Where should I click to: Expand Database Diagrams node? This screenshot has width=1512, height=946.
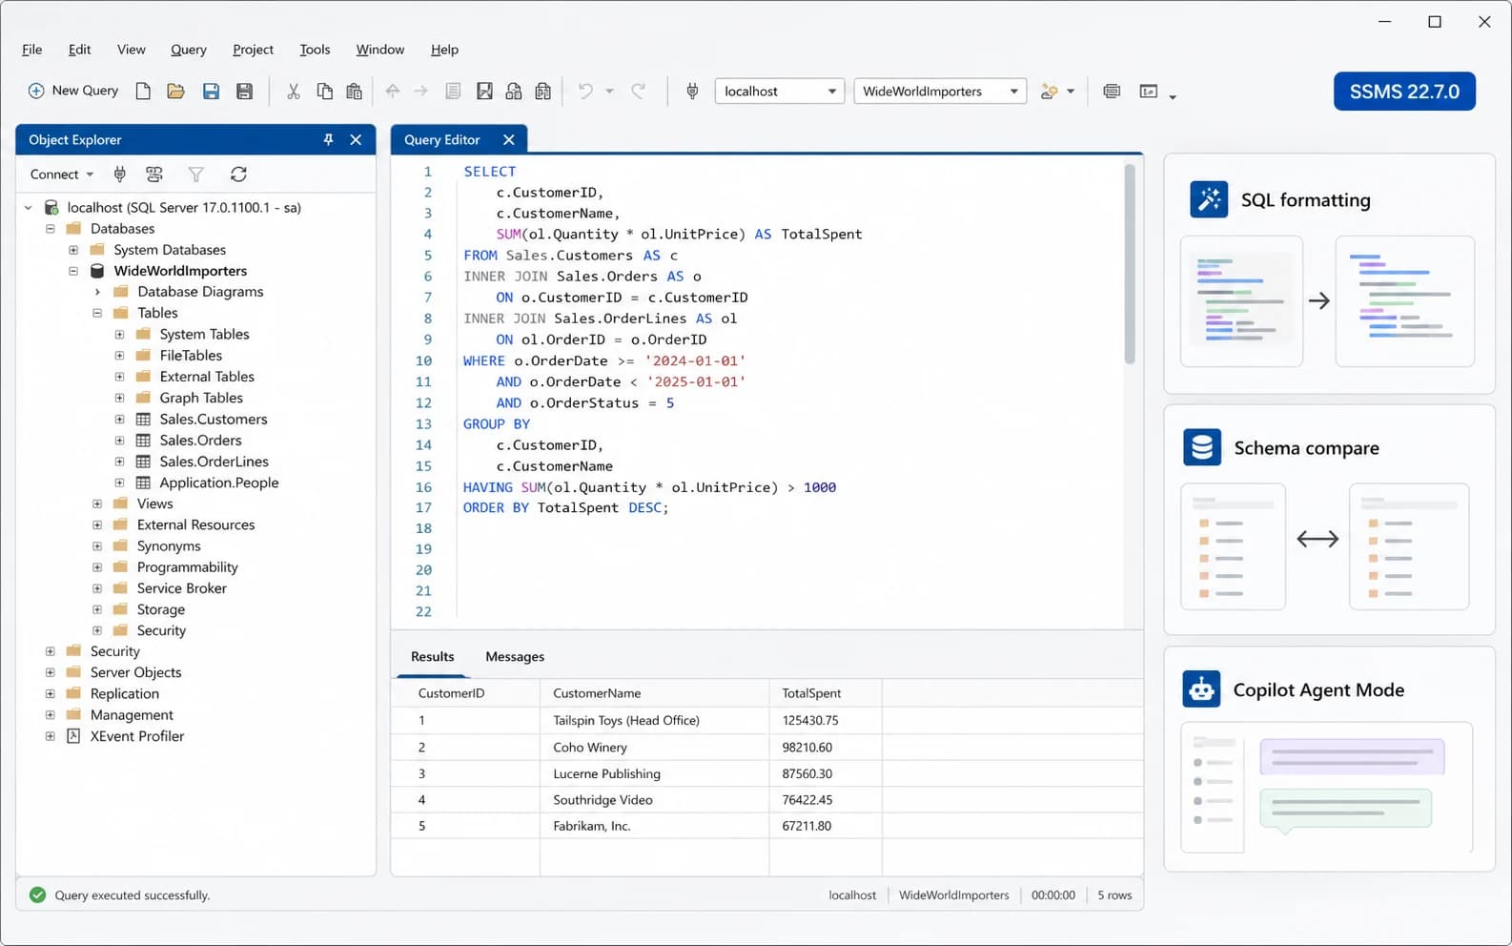click(97, 292)
